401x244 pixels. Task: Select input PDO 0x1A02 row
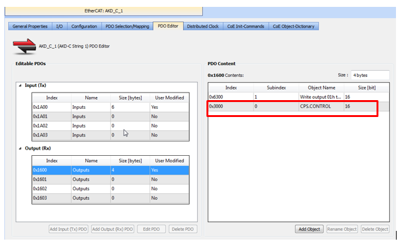tap(110, 126)
